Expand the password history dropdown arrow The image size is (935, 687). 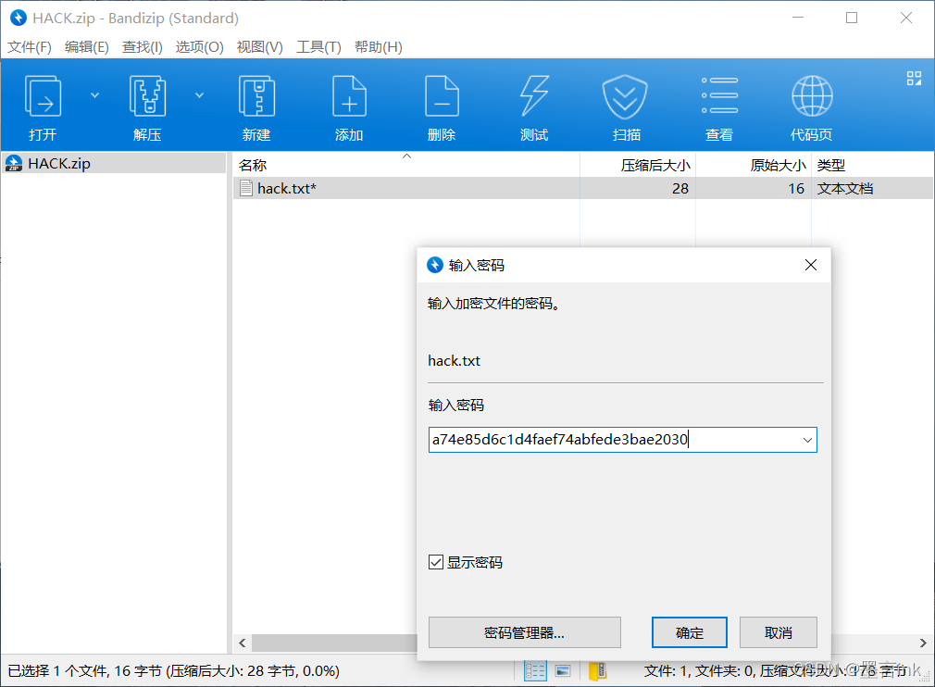[x=807, y=440]
